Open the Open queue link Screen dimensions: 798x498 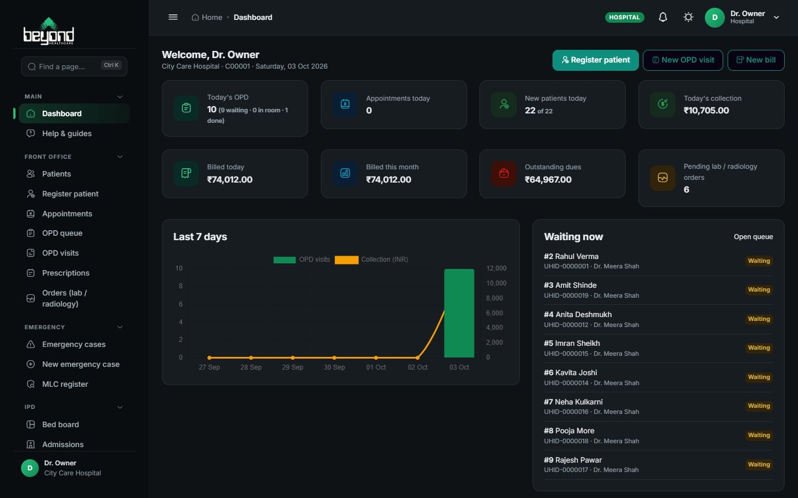click(753, 237)
